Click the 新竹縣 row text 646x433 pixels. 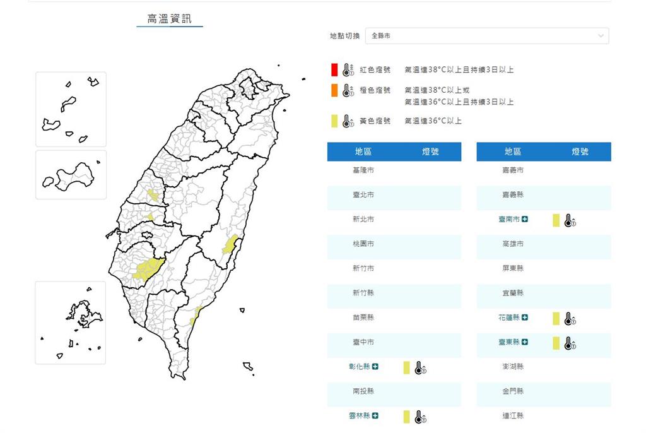(x=363, y=293)
